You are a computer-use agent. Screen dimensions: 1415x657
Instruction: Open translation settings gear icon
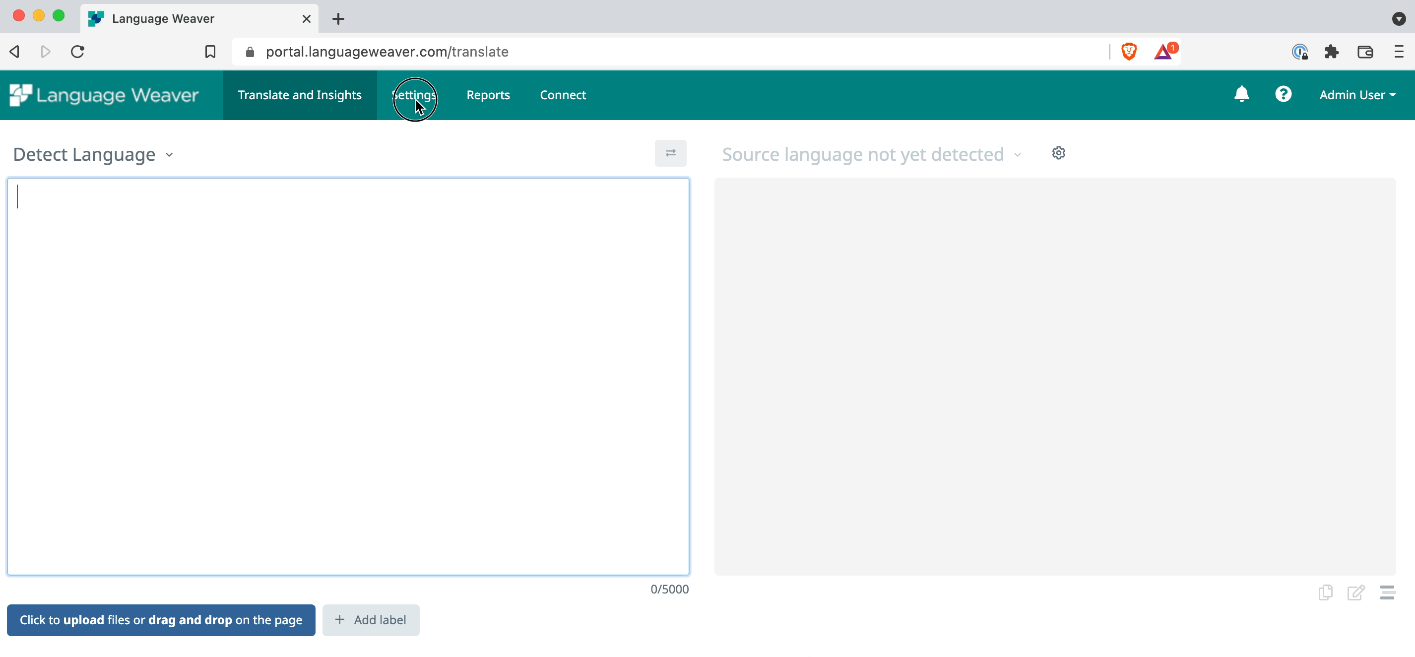(1059, 153)
